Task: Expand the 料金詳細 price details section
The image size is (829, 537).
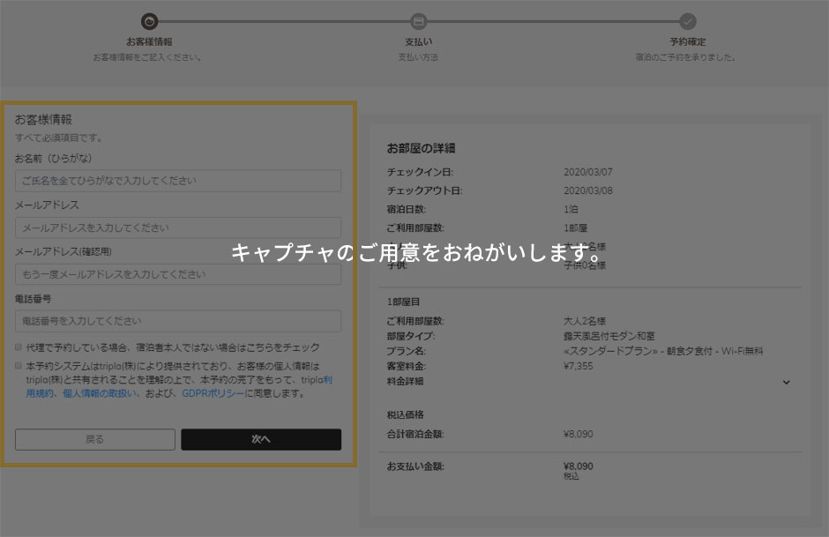Action: point(787,380)
